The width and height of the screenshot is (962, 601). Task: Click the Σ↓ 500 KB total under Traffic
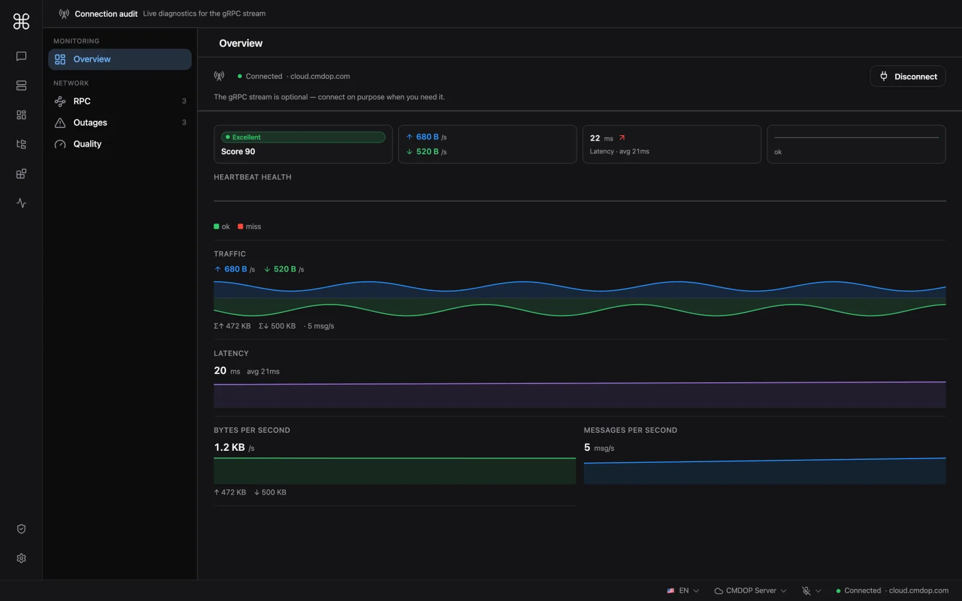[277, 326]
